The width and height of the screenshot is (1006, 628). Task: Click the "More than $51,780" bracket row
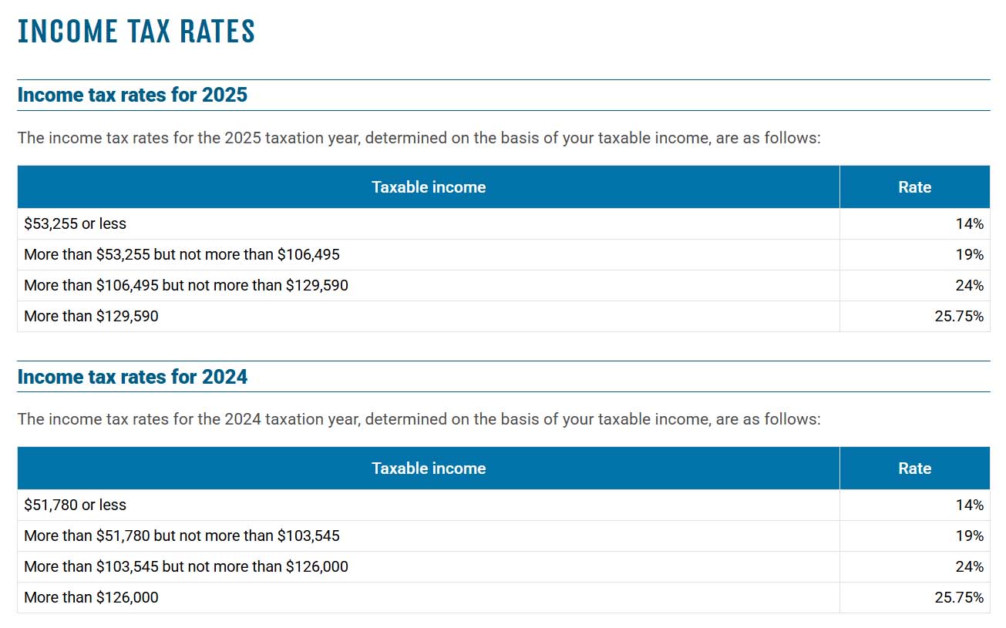[181, 536]
